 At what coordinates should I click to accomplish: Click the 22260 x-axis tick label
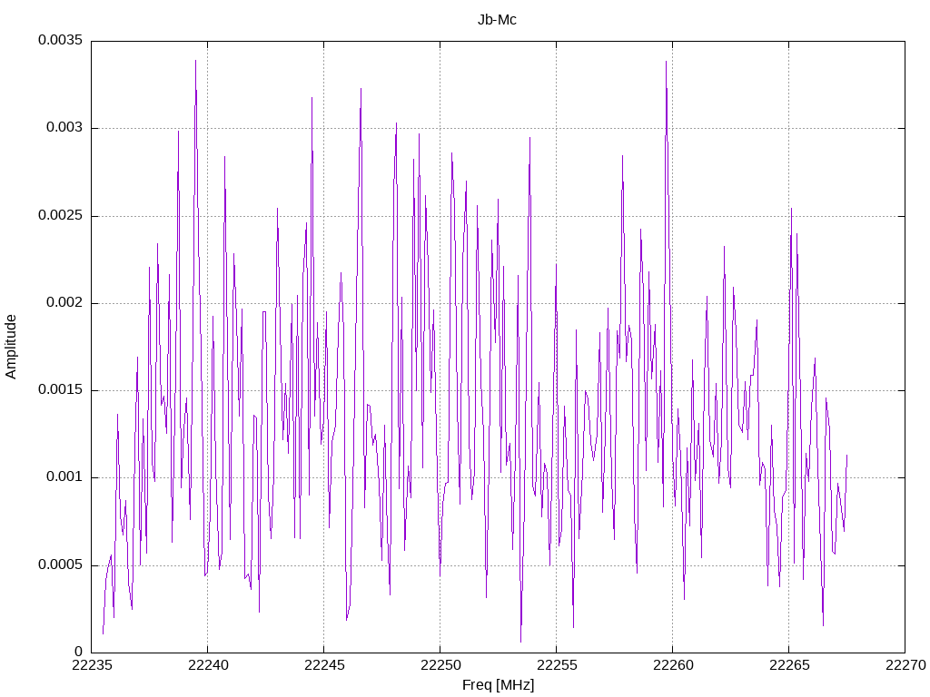coord(673,665)
